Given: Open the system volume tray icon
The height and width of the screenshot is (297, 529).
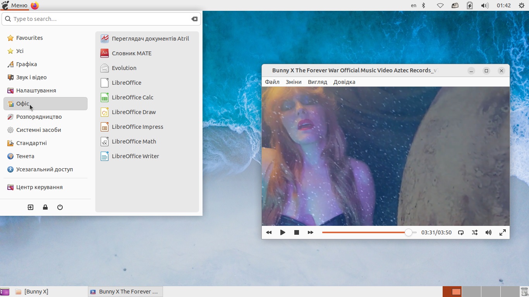Looking at the screenshot, I should tap(484, 5).
